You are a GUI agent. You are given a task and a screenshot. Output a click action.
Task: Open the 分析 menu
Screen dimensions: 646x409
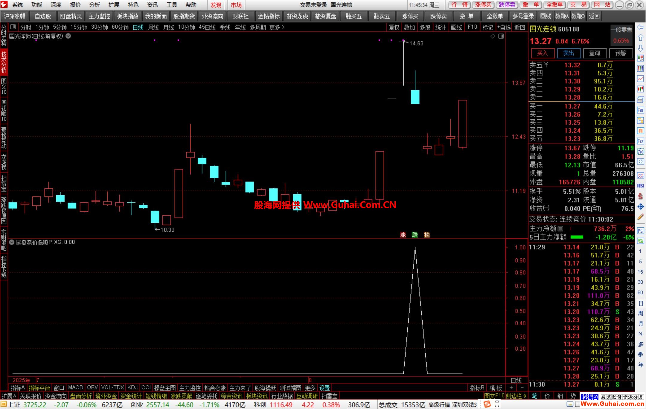95,5
